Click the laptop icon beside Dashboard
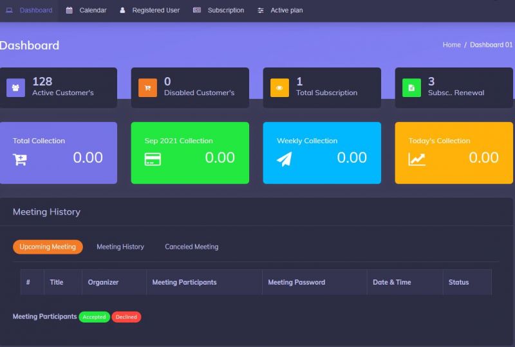The width and height of the screenshot is (515, 347). [x=9, y=10]
